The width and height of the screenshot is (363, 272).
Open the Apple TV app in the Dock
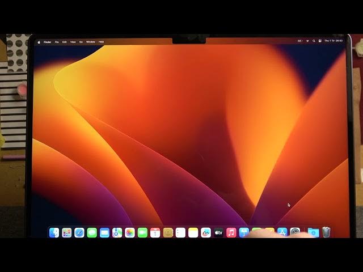click(218, 233)
